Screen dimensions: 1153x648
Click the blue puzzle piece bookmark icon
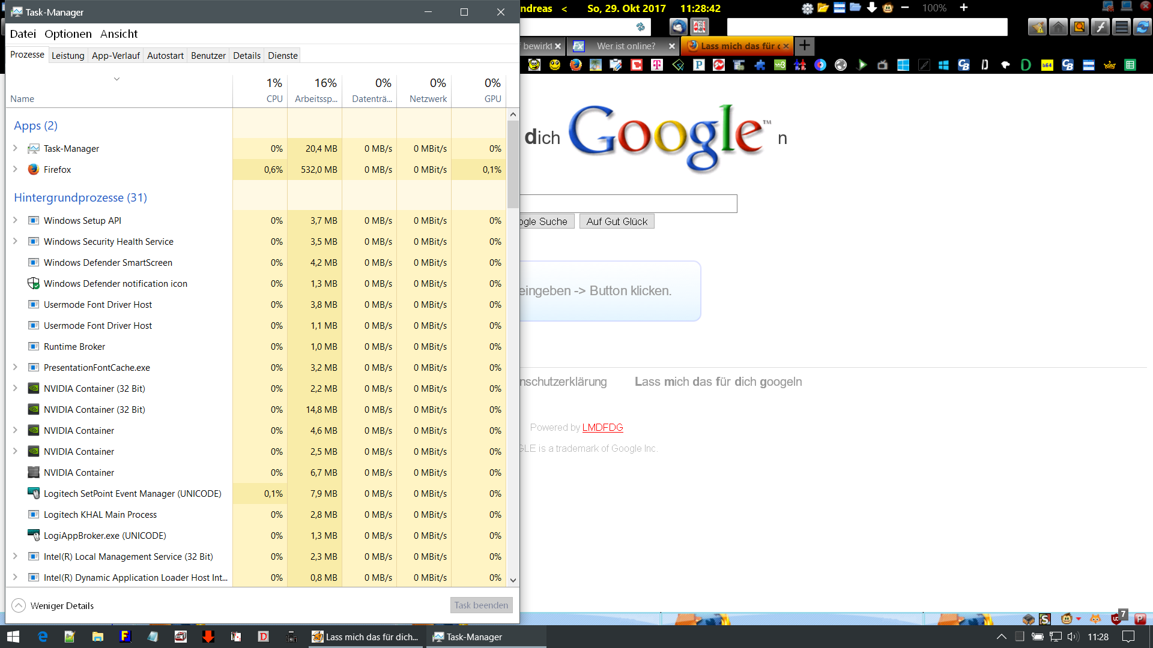(760, 65)
